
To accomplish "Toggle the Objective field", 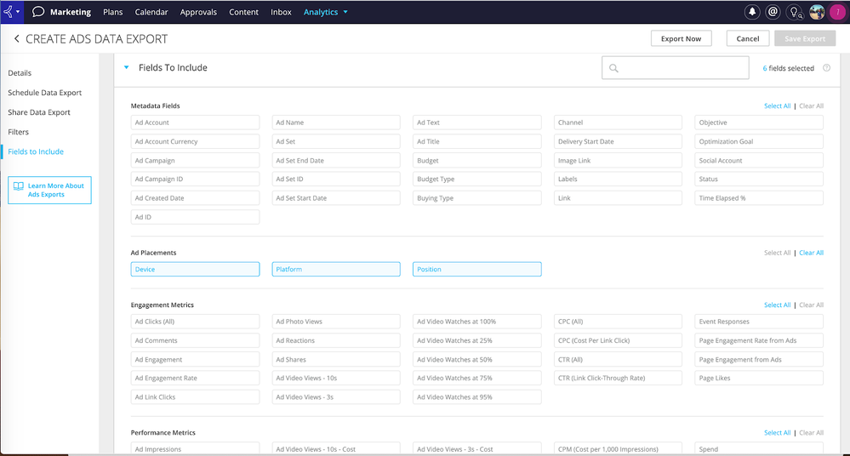I will click(x=759, y=123).
